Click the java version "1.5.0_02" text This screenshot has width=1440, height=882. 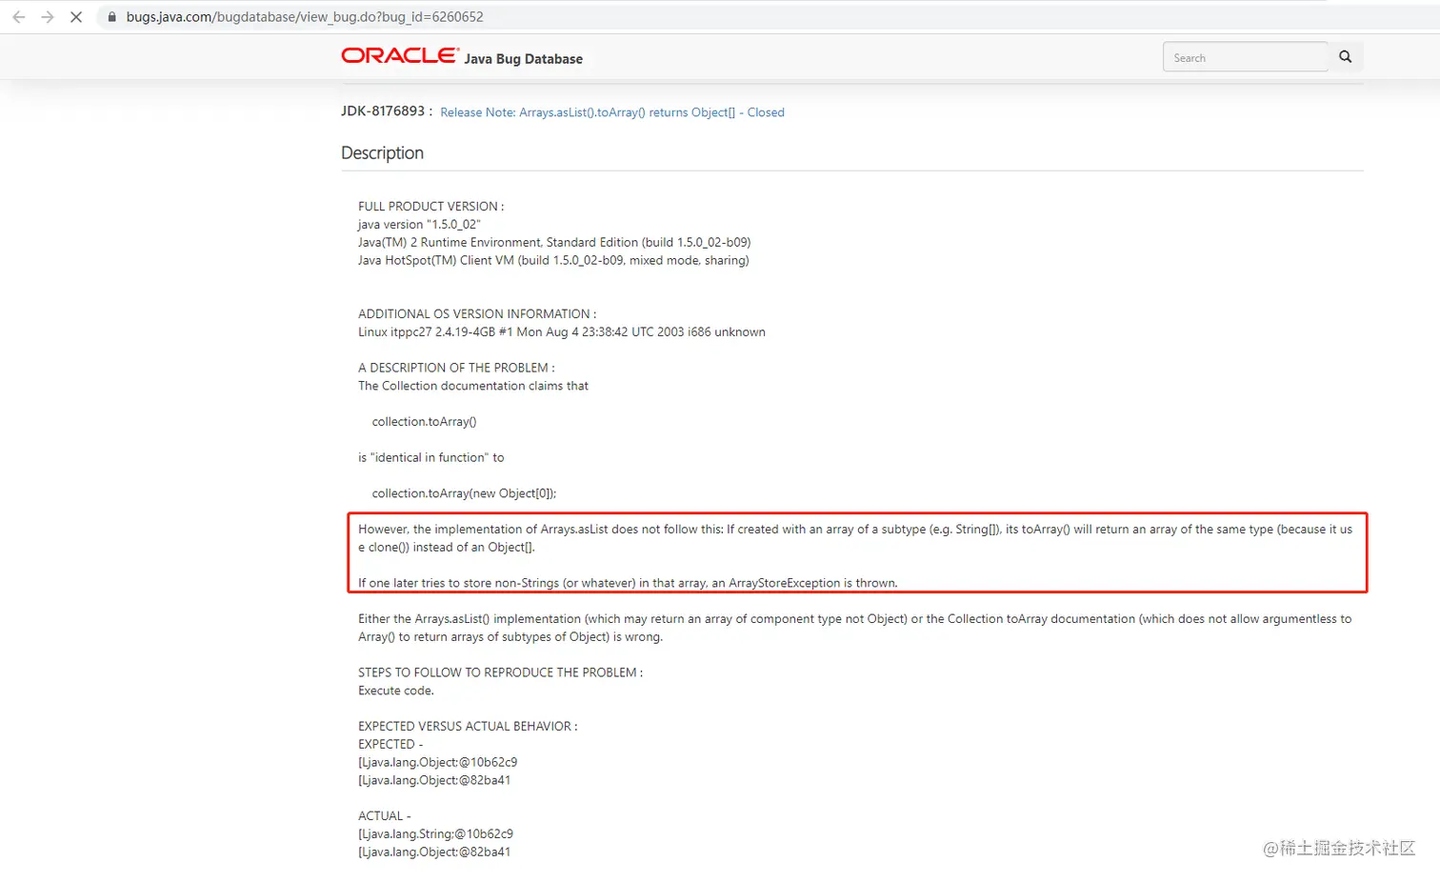point(419,225)
